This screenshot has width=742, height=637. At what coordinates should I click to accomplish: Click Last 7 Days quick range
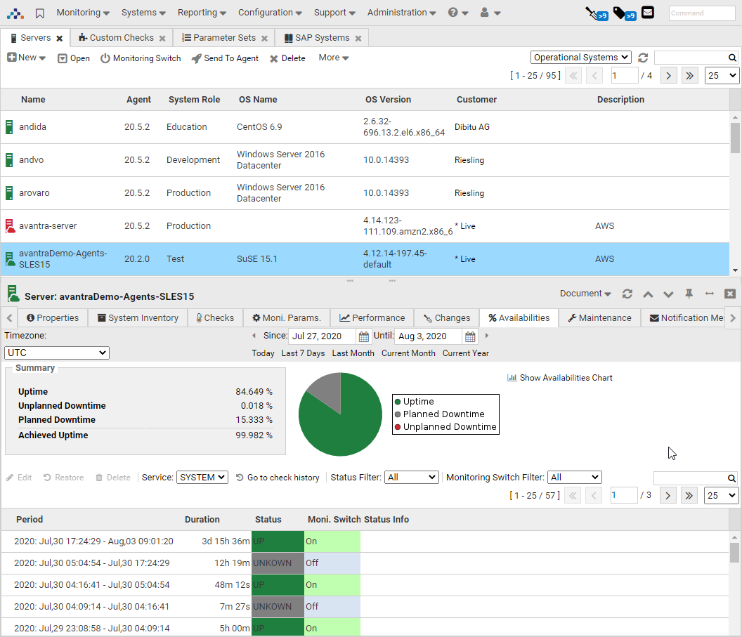[303, 353]
